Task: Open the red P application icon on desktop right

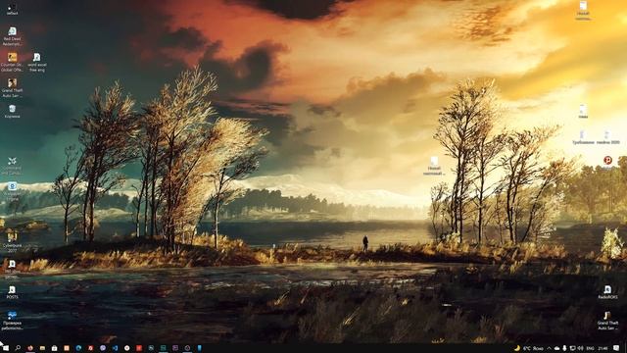Action: 607,161
